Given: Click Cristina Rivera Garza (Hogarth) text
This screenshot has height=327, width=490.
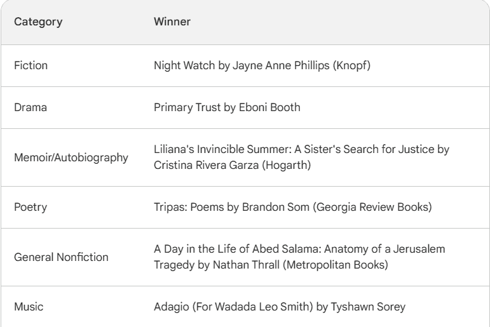Looking at the screenshot, I should click(x=232, y=165).
